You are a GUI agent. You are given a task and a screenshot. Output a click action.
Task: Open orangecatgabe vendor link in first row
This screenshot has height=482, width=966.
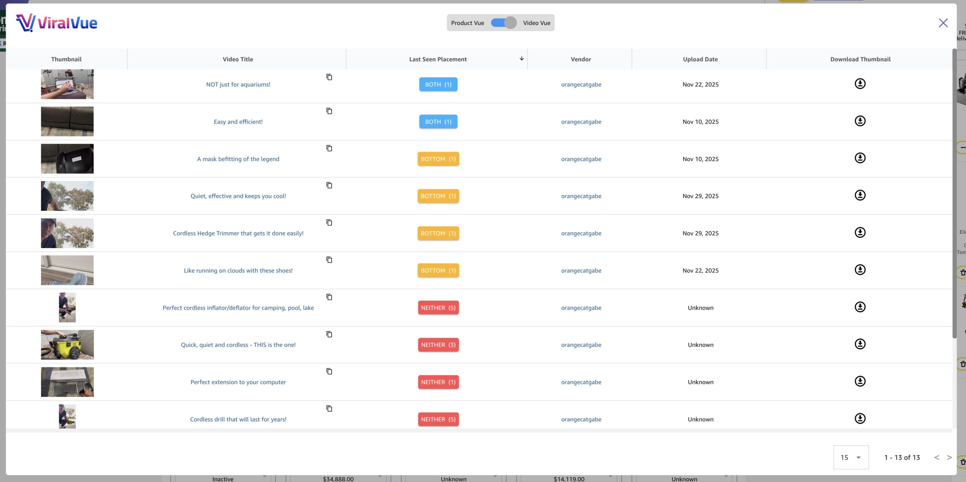pos(581,84)
